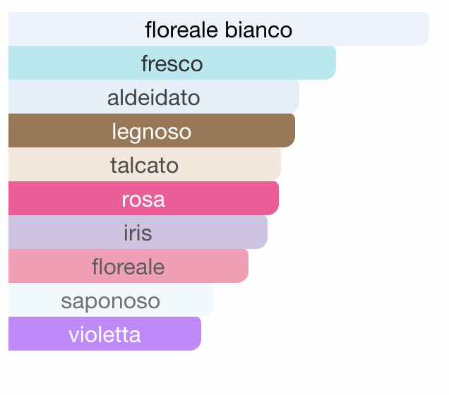The image size is (449, 395).
Task: Click the "iris" text label
Action: pyautogui.click(x=138, y=233)
